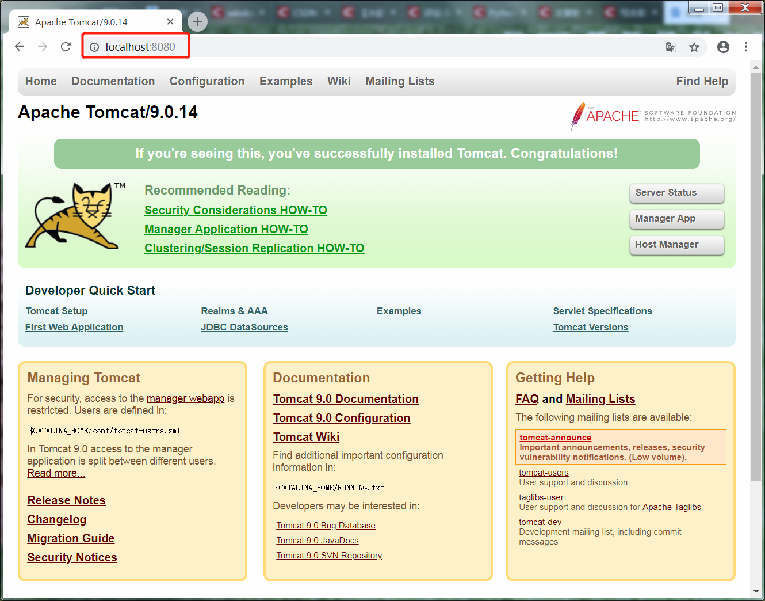Viewport: 765px width, 601px height.
Task: Open Examples link under Developer Quick Start
Action: click(399, 311)
